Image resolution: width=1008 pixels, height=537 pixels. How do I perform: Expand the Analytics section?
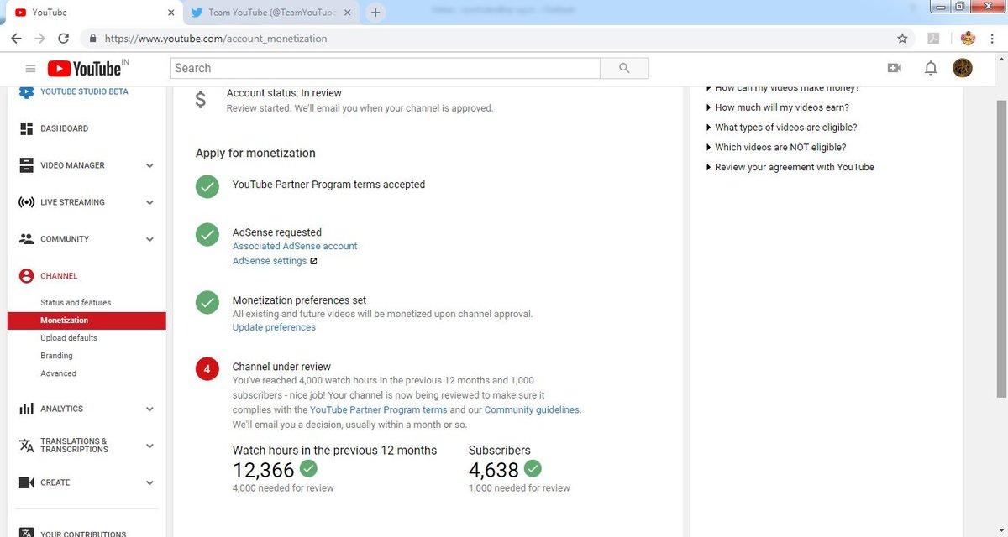point(150,409)
